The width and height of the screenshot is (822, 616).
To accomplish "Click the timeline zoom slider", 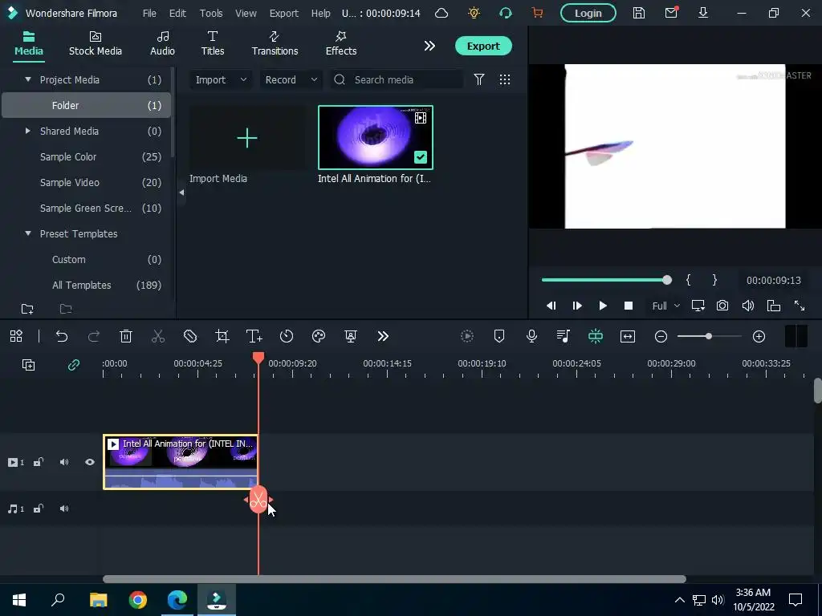I will [710, 336].
